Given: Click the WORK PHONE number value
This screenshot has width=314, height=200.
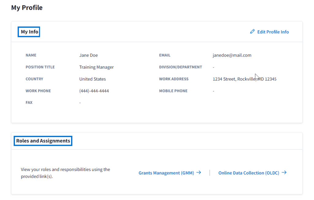Looking at the screenshot, I should pyautogui.click(x=94, y=91).
